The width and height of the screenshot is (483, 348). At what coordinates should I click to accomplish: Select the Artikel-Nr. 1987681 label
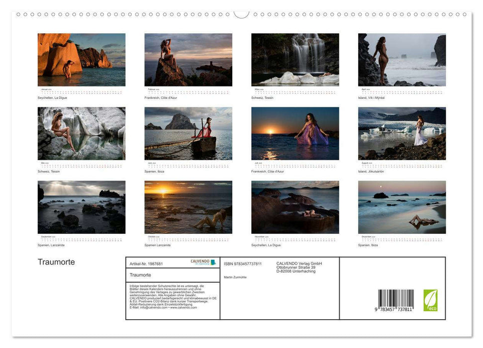coord(147,262)
